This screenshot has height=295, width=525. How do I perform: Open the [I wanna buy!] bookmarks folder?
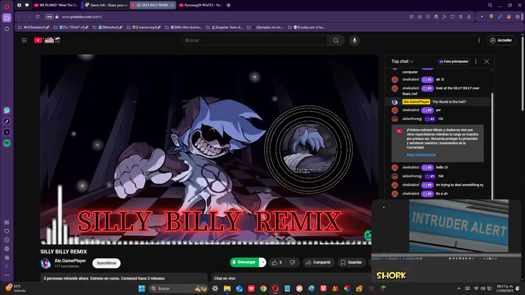(143, 27)
